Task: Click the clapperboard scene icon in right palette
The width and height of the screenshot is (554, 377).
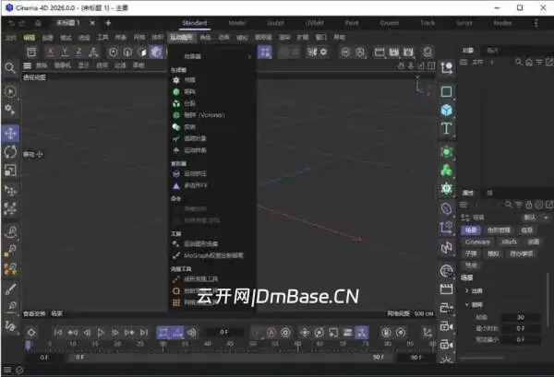Action: tap(446, 289)
